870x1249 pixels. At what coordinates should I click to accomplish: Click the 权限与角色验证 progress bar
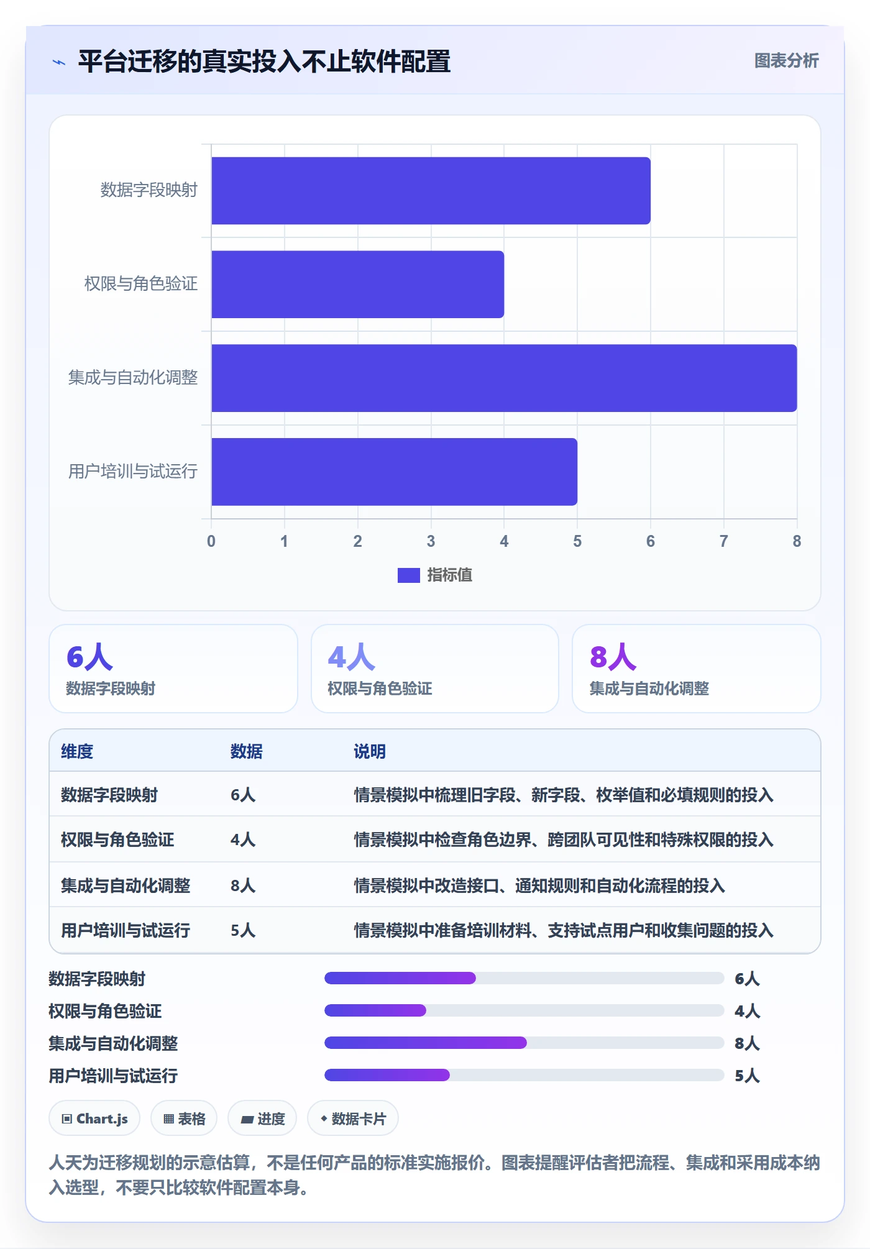tap(524, 1010)
